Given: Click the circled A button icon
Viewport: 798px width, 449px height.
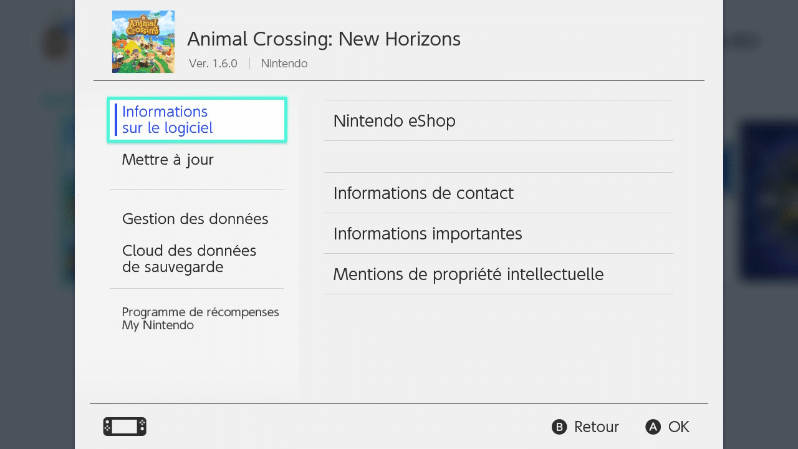Looking at the screenshot, I should coord(653,427).
